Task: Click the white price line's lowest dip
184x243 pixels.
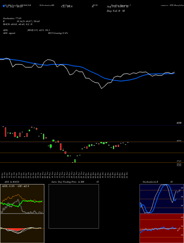Action: pos(102,88)
